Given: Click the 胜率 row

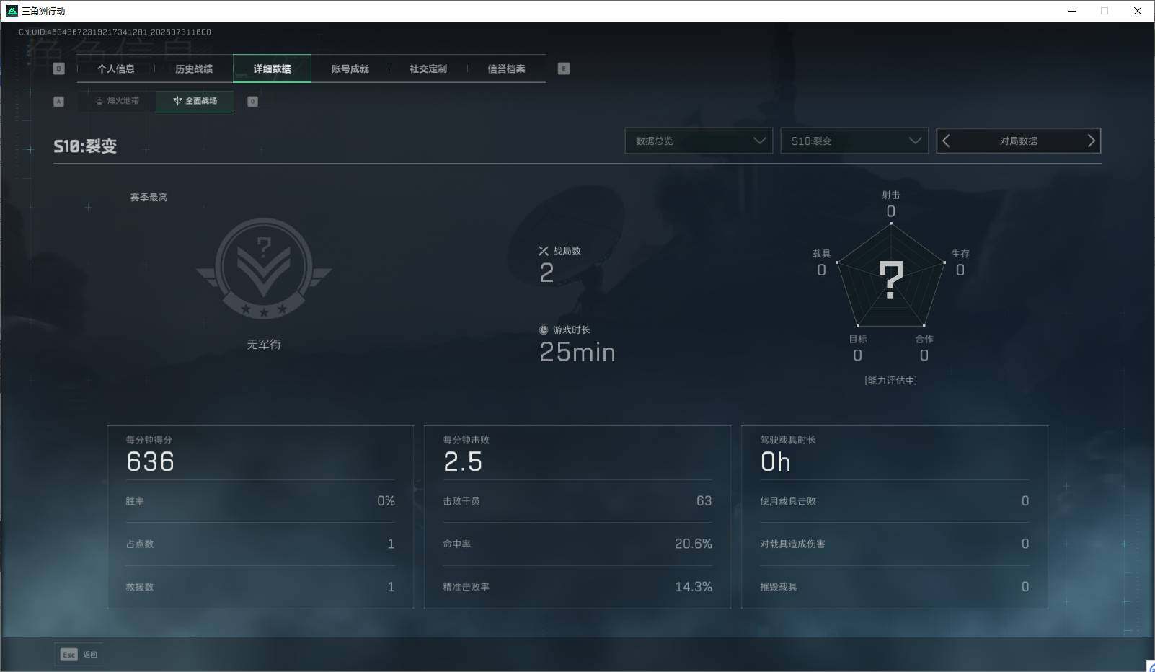Looking at the screenshot, I should [x=260, y=501].
